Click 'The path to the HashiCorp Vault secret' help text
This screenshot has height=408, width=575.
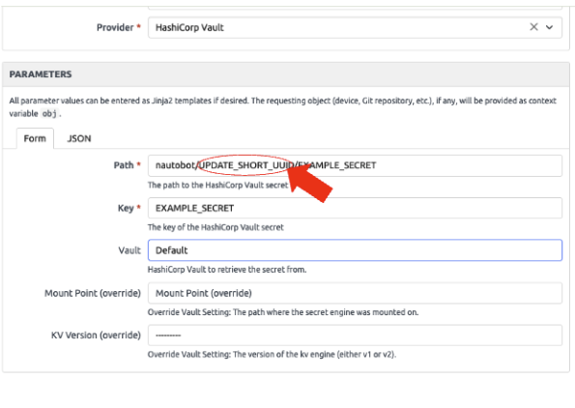coord(217,186)
